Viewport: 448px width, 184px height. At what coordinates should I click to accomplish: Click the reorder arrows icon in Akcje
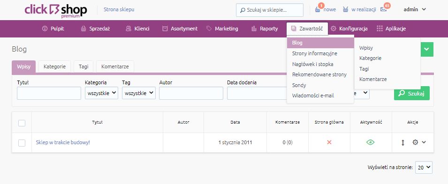(403, 142)
